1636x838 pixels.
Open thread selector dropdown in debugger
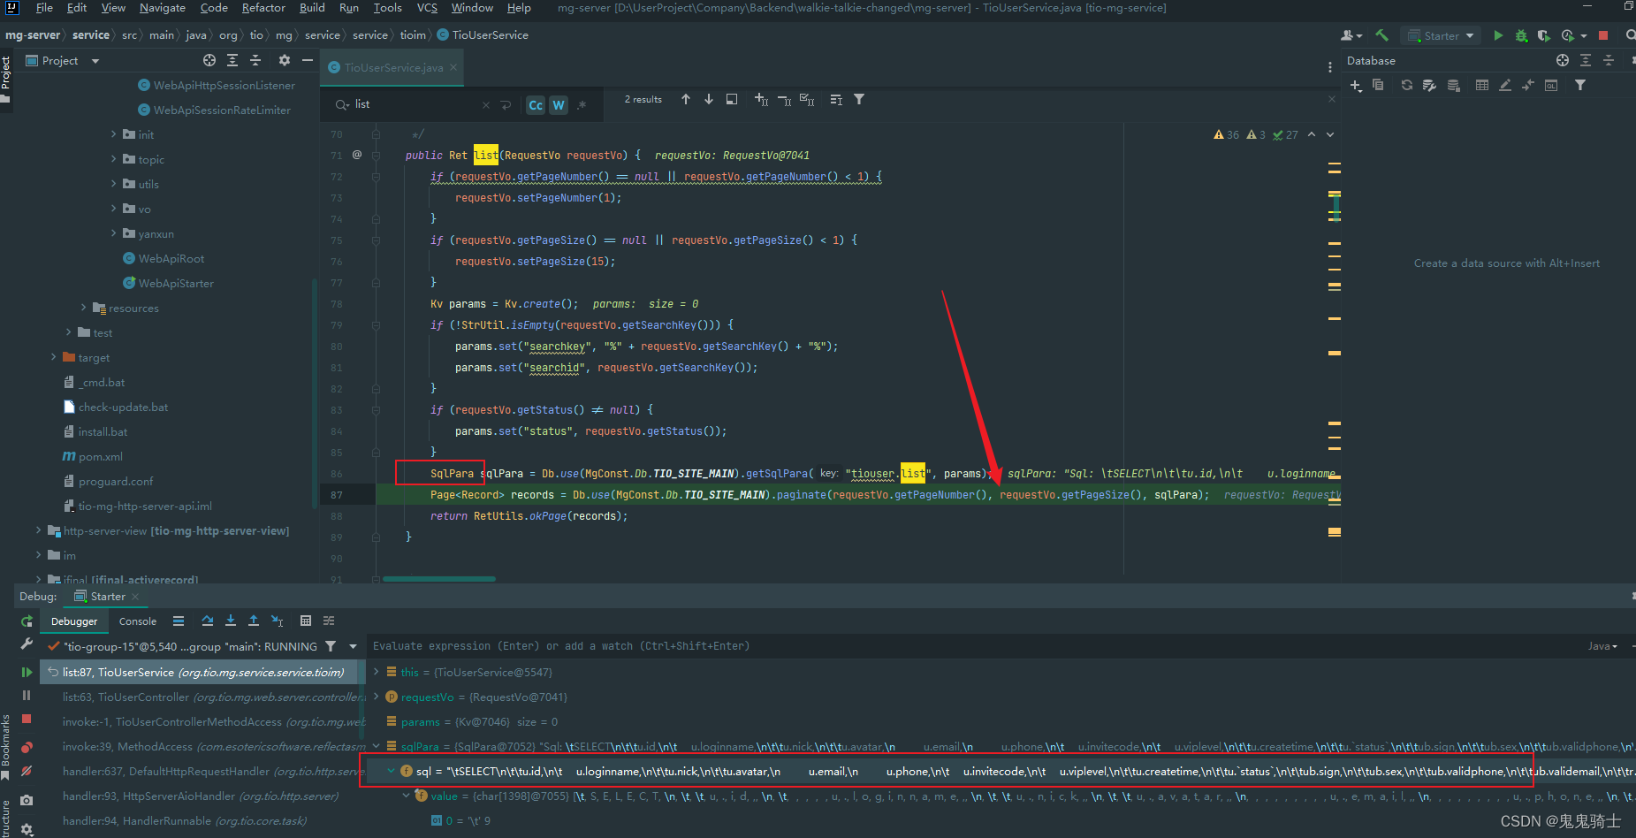point(353,646)
